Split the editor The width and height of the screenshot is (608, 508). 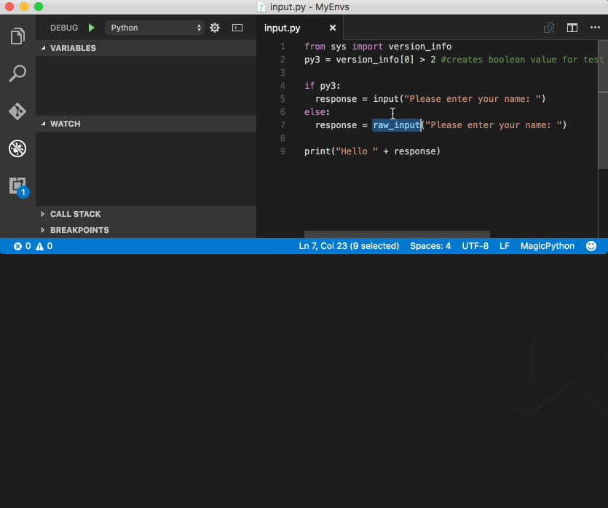pyautogui.click(x=572, y=28)
